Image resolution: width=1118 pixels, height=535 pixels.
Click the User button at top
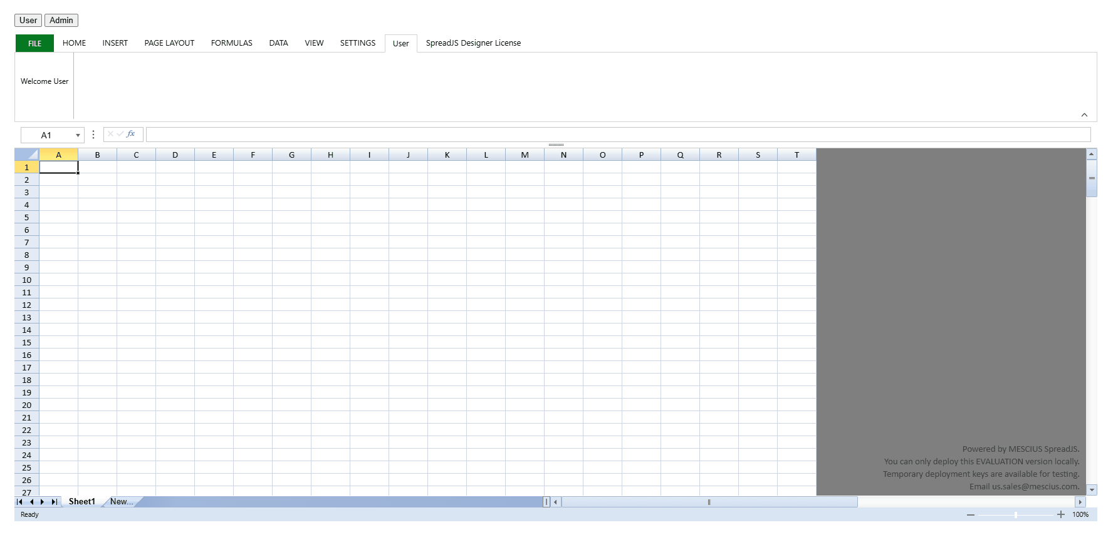click(28, 20)
